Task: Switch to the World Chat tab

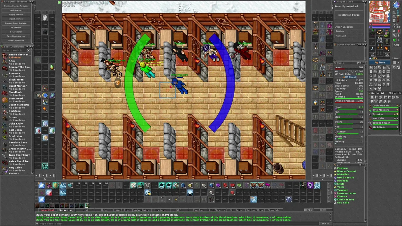Action: coord(123,210)
